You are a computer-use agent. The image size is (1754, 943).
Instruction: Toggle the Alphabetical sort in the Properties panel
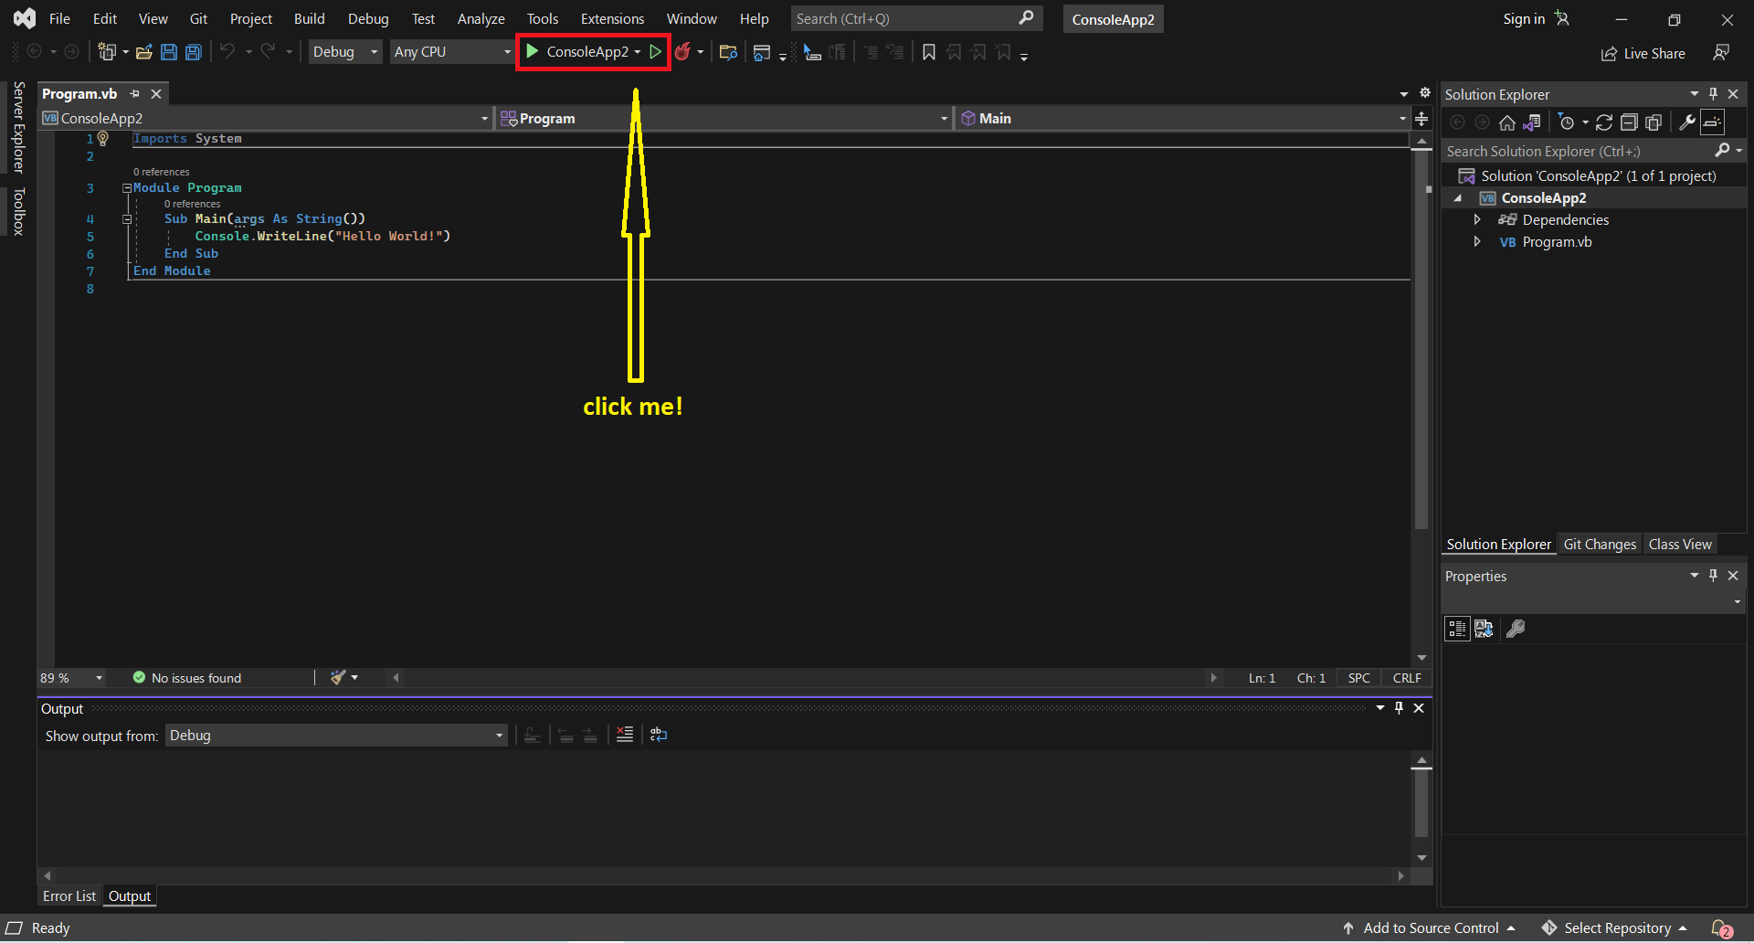coord(1484,629)
